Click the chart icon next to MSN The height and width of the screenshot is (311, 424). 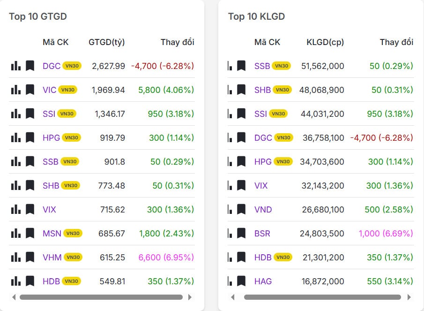[16, 233]
